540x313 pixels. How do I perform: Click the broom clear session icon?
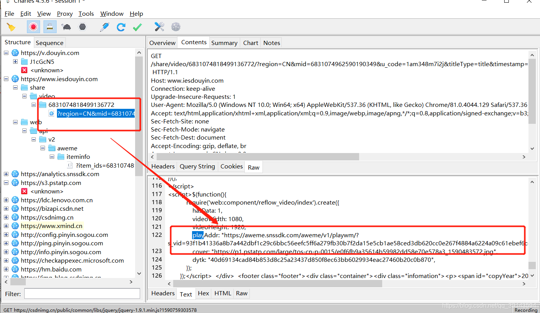11,27
